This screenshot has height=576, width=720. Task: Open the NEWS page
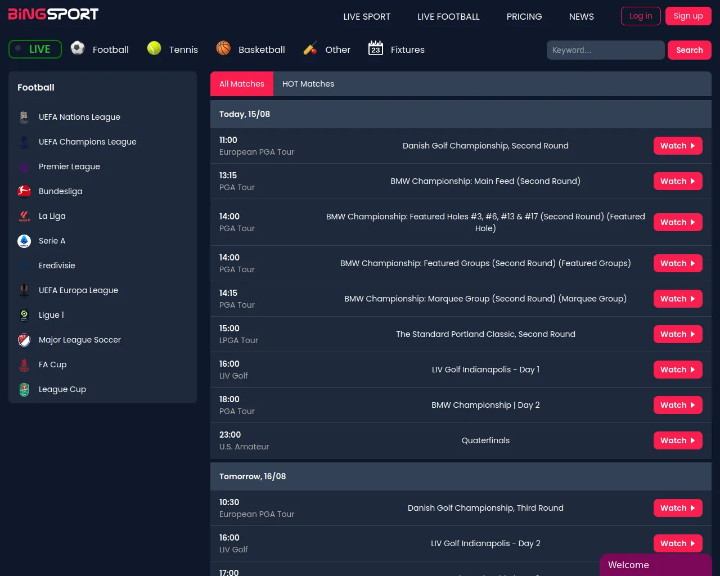tap(581, 16)
